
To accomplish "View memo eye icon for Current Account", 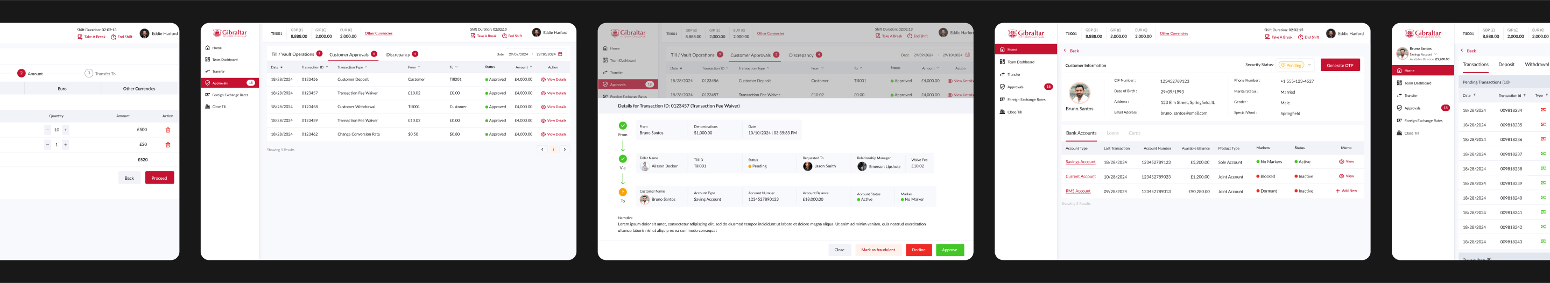I will tap(1341, 176).
